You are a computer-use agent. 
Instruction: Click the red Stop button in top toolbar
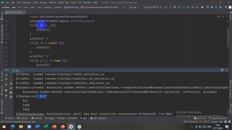(x=197, y=7)
